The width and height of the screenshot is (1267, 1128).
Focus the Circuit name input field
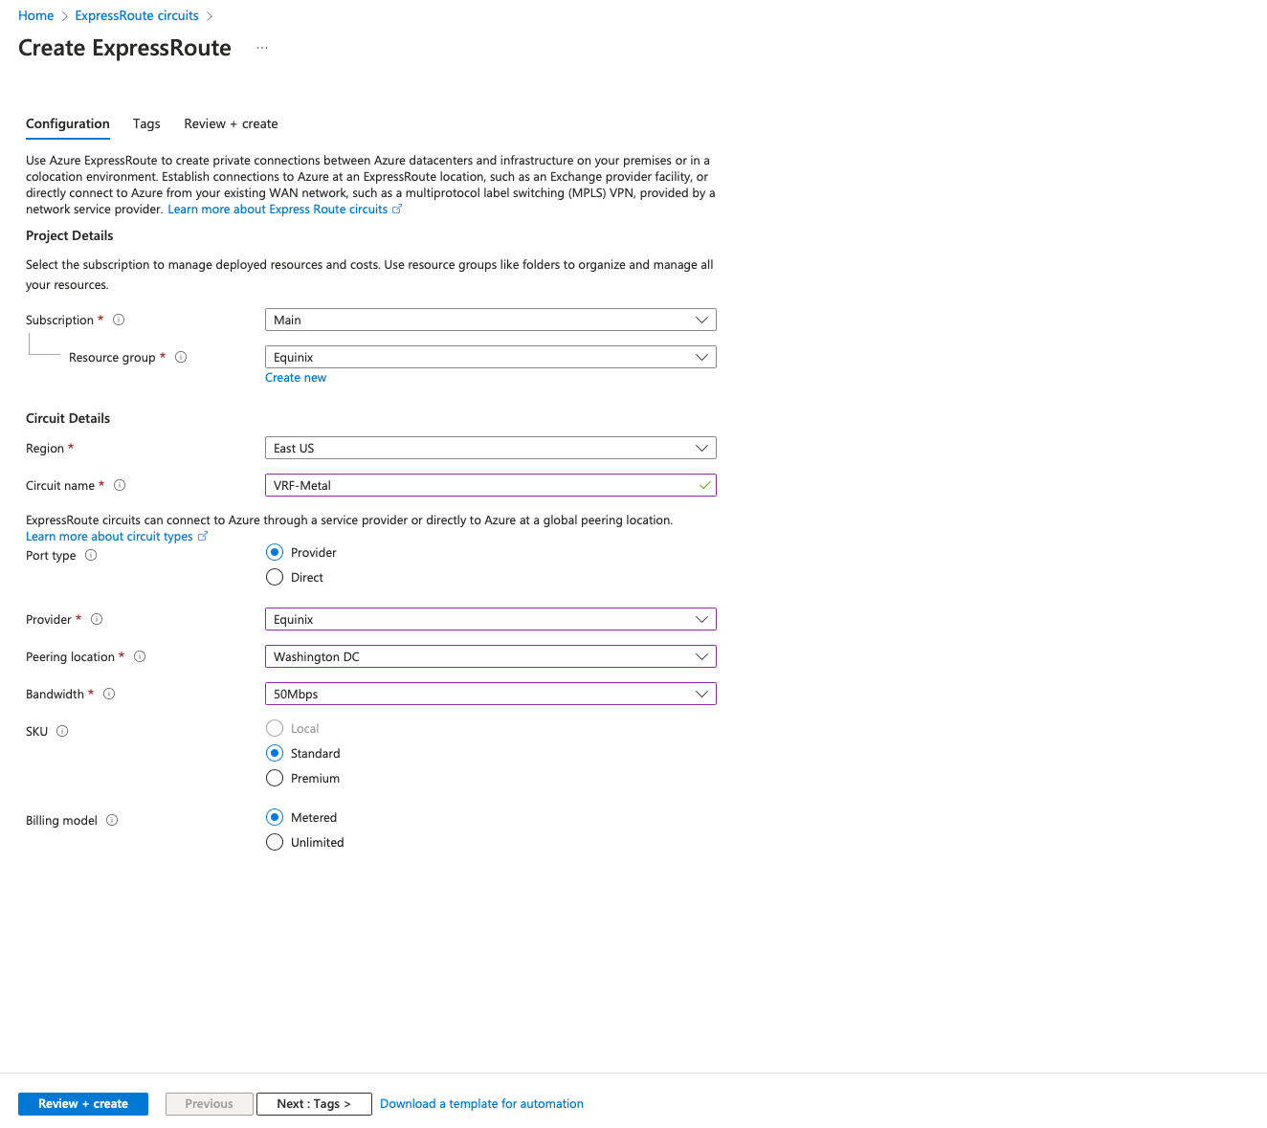pos(490,485)
